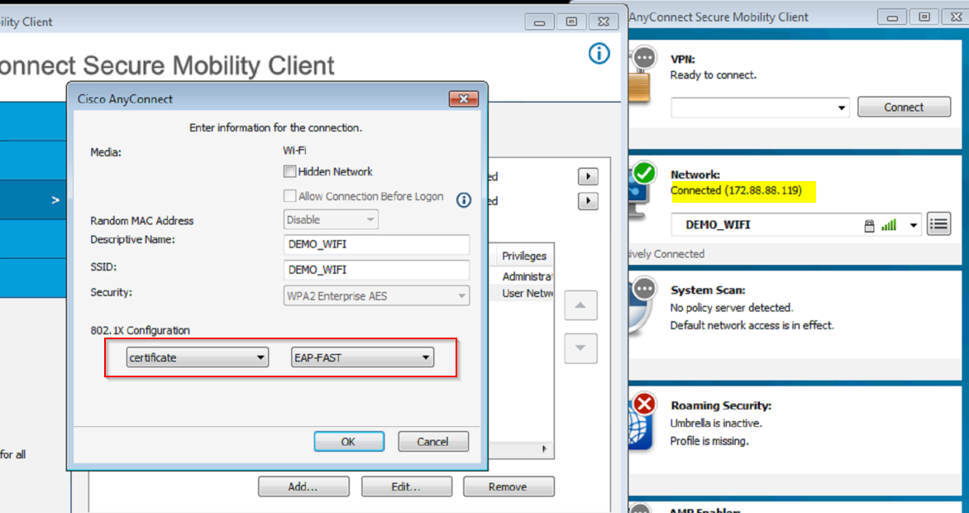Click Cancel in the connection dialog

point(432,441)
